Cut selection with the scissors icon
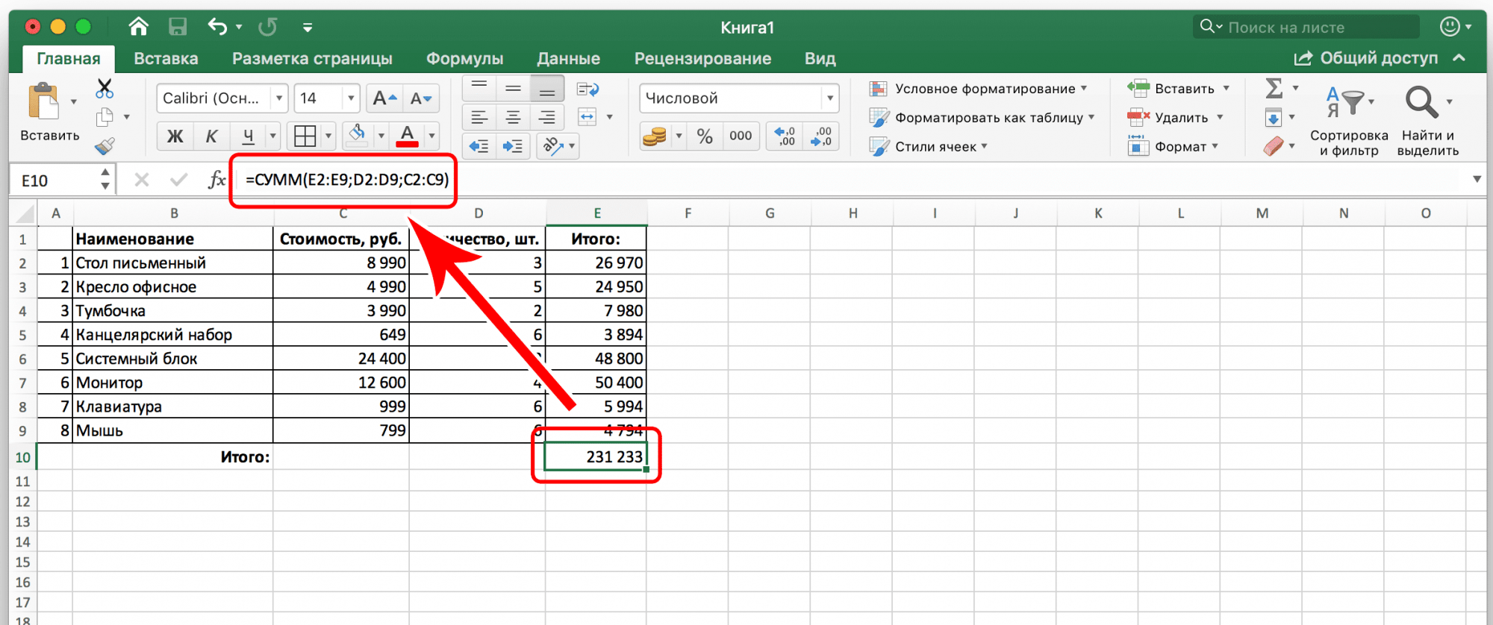The image size is (1493, 625). [x=105, y=89]
